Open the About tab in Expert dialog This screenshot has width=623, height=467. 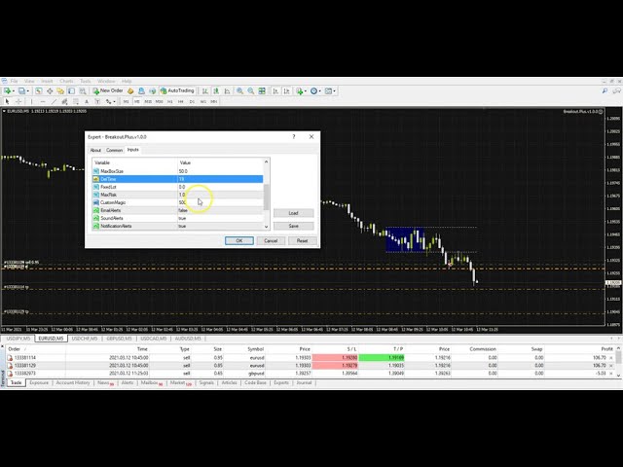[x=95, y=150]
